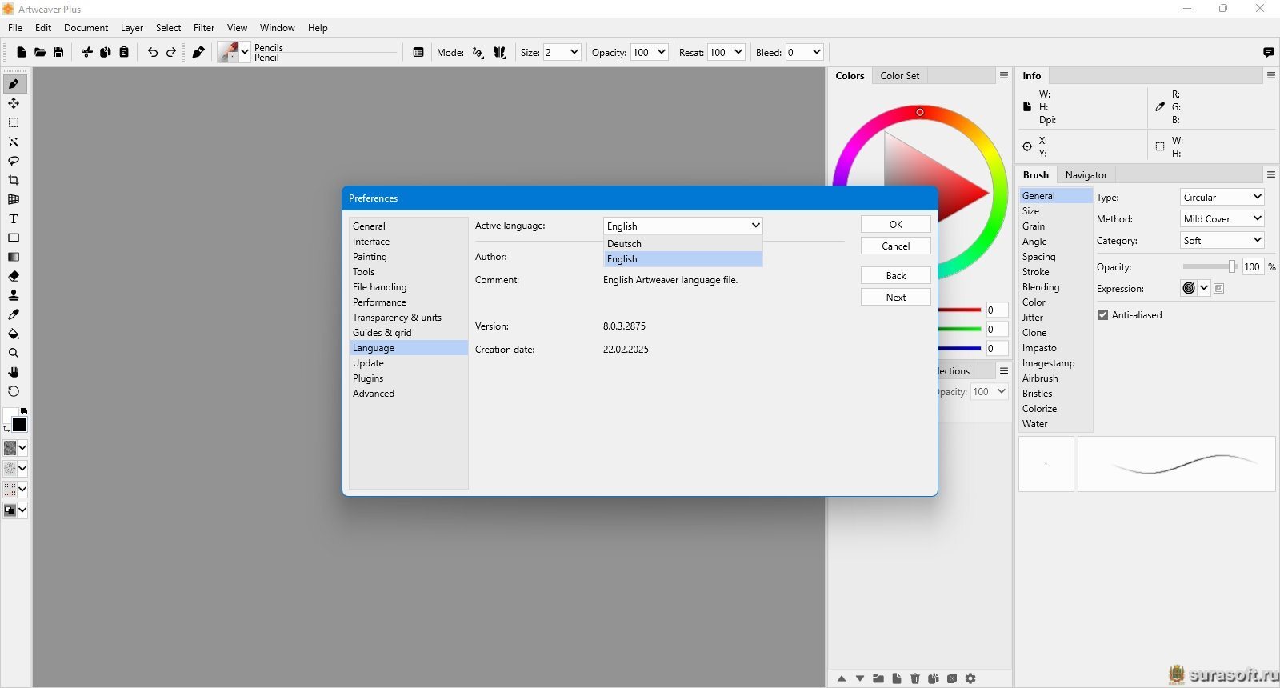Select Plugins in Preferences category list

click(408, 378)
